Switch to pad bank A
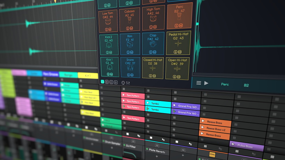The height and width of the screenshot is (160, 285). coord(103,82)
